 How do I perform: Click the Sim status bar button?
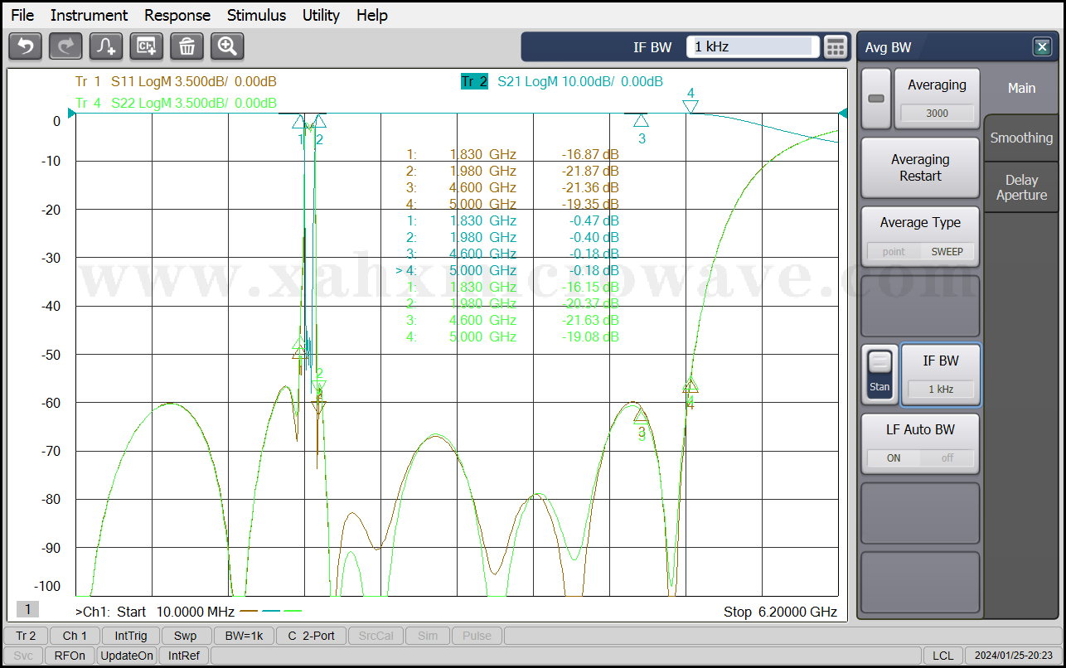pyautogui.click(x=428, y=636)
